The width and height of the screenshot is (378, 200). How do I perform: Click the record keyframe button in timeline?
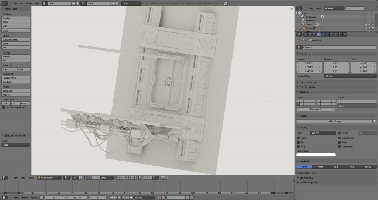(159, 197)
